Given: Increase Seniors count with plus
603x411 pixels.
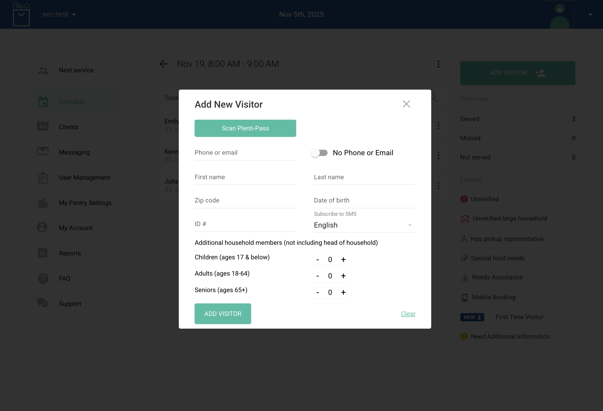Looking at the screenshot, I should 343,293.
